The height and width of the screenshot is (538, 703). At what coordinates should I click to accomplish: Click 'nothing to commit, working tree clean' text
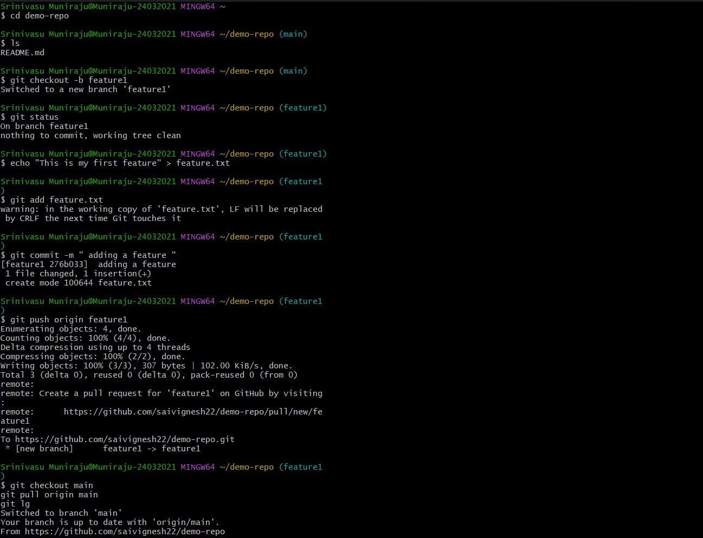pyautogui.click(x=91, y=135)
